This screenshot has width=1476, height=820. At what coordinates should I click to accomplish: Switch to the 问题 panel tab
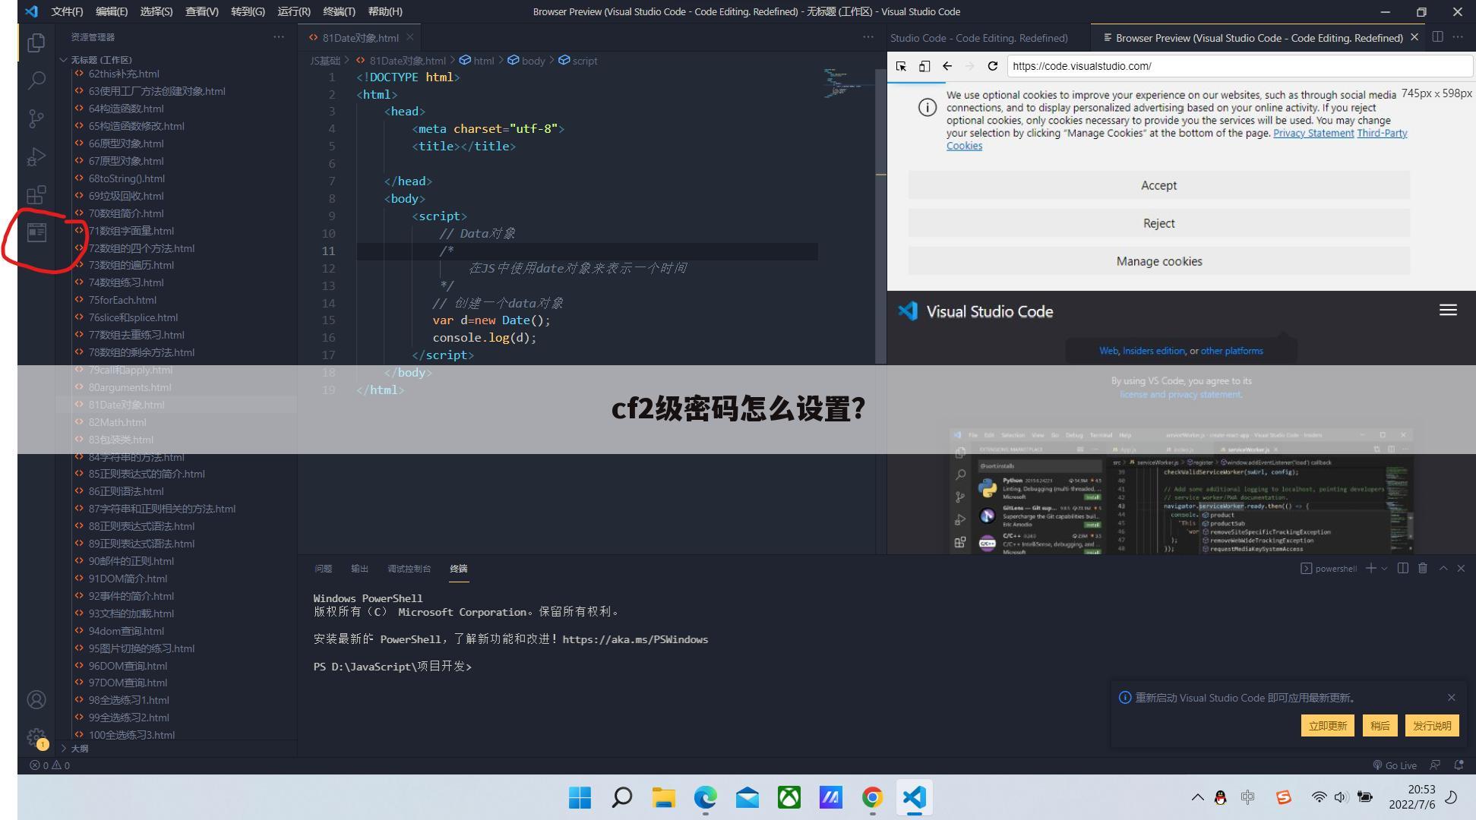323,569
